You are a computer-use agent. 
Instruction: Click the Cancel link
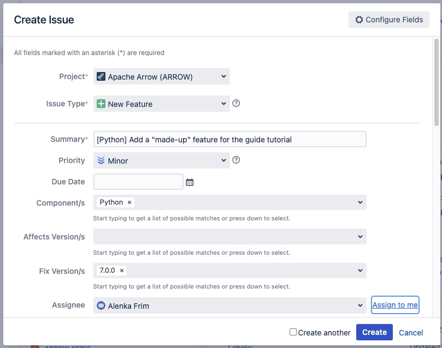(x=411, y=333)
